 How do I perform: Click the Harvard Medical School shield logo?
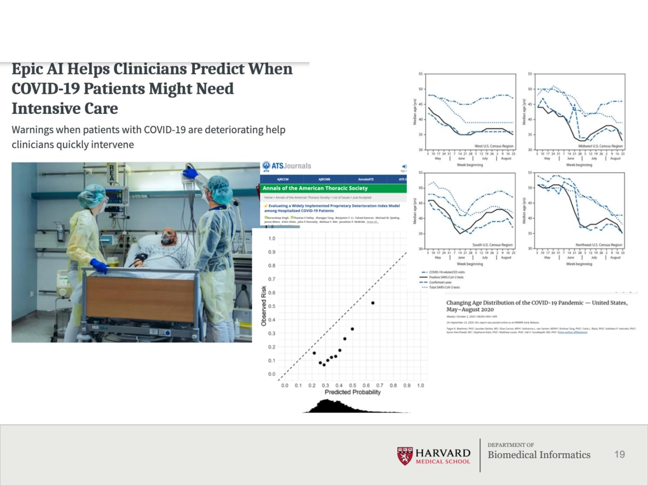click(404, 456)
